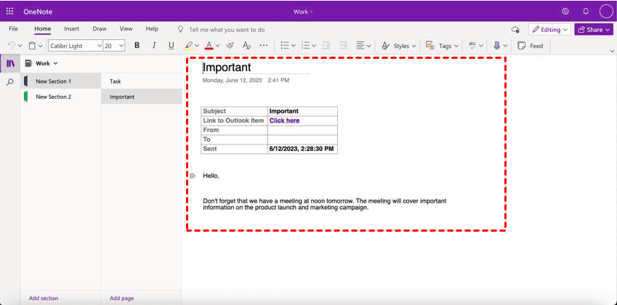Image resolution: width=617 pixels, height=305 pixels.
Task: Click the Dictate microphone icon
Action: pyautogui.click(x=496, y=46)
